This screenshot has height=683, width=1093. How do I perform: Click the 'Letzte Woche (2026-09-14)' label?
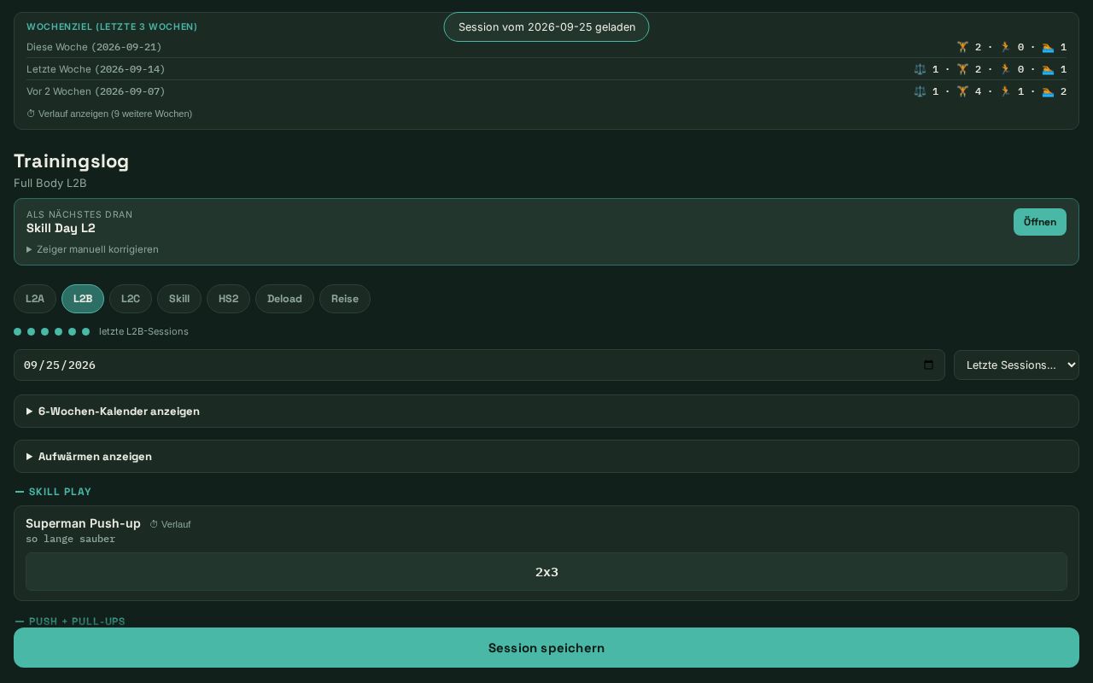96,69
